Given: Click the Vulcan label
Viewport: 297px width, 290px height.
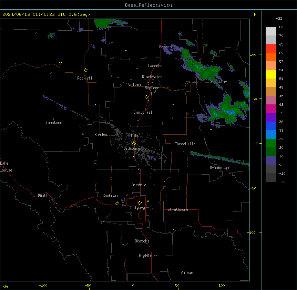Looking at the screenshot, I should coord(187,273).
